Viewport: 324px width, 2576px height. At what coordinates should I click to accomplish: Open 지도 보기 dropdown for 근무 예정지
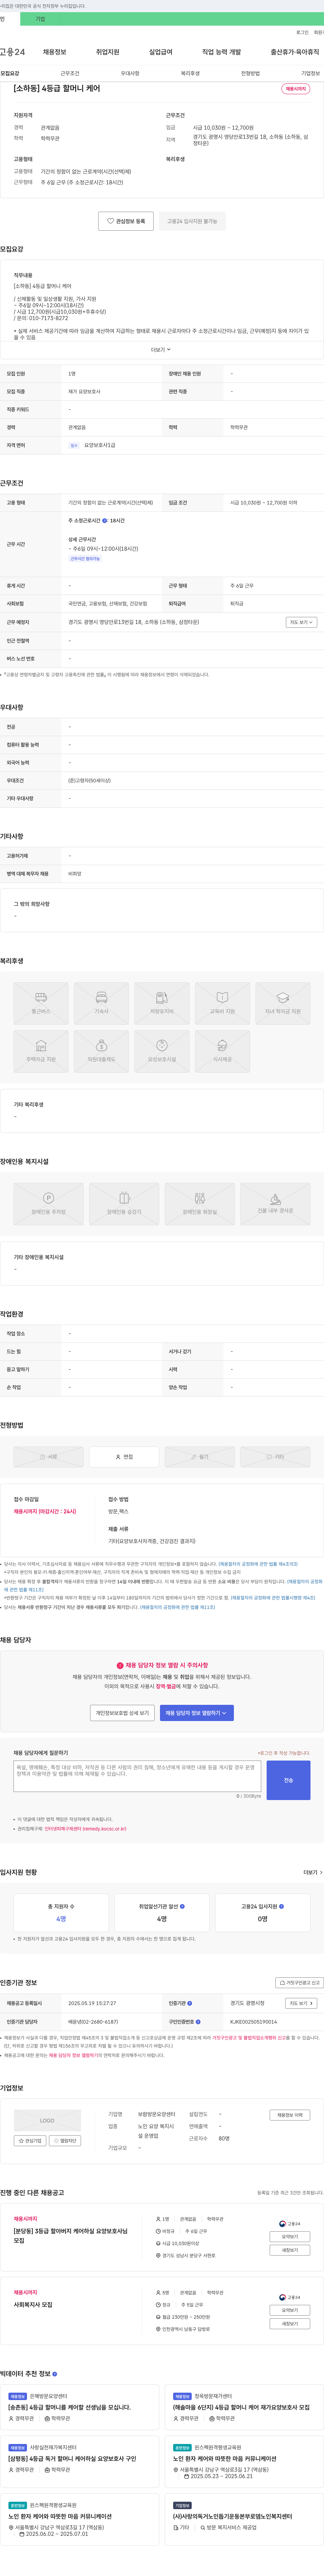[301, 622]
